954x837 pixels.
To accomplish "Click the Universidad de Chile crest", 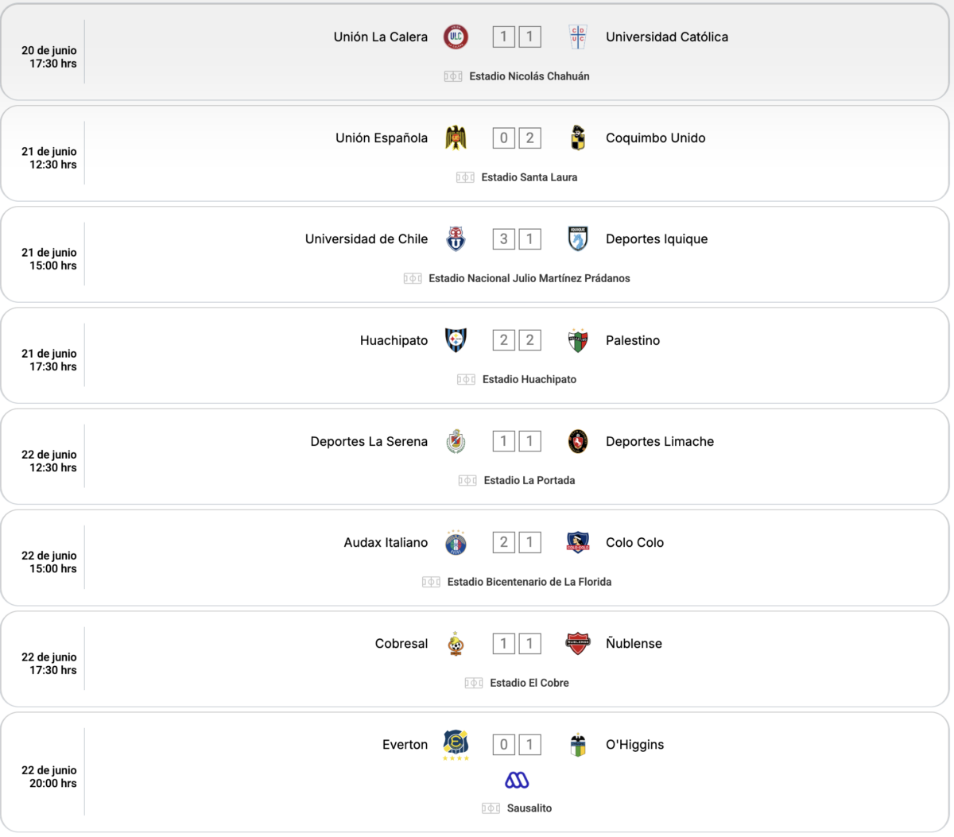I will (456, 238).
